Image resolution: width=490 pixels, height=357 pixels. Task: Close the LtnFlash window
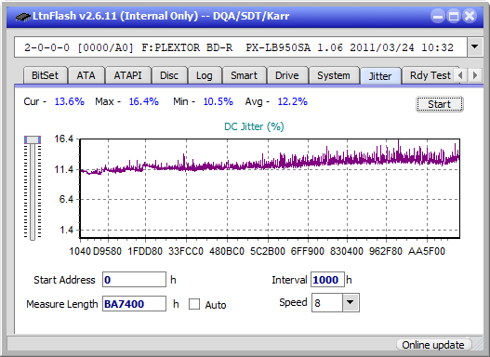click(470, 16)
